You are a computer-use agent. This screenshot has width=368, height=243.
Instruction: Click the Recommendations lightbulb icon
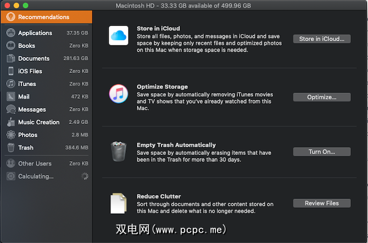click(10, 17)
